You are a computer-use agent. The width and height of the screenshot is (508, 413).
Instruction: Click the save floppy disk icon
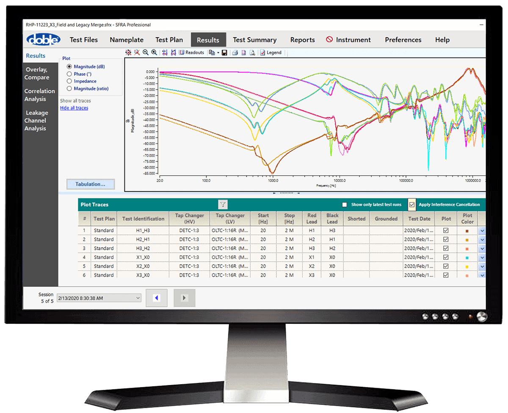point(224,52)
